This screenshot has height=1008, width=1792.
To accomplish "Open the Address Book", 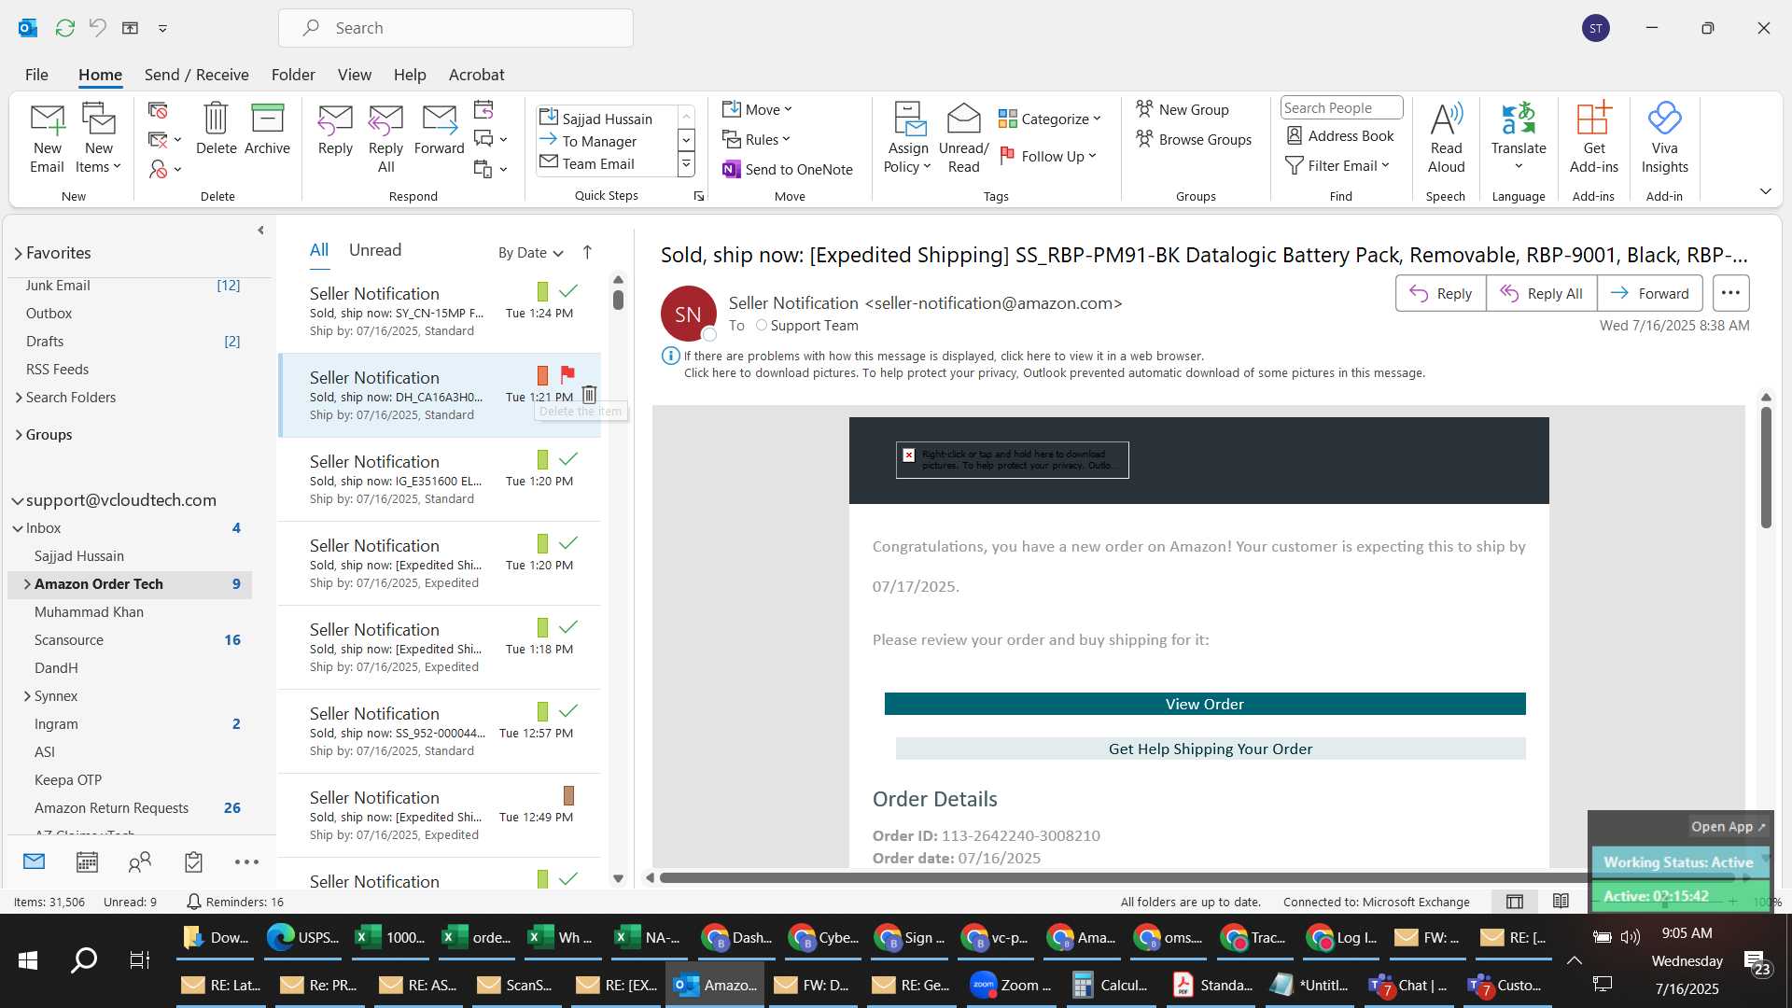I will click(1340, 135).
